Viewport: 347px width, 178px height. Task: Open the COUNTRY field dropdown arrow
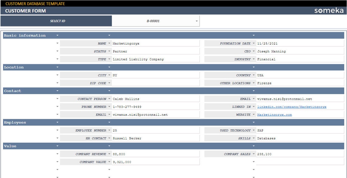point(254,75)
